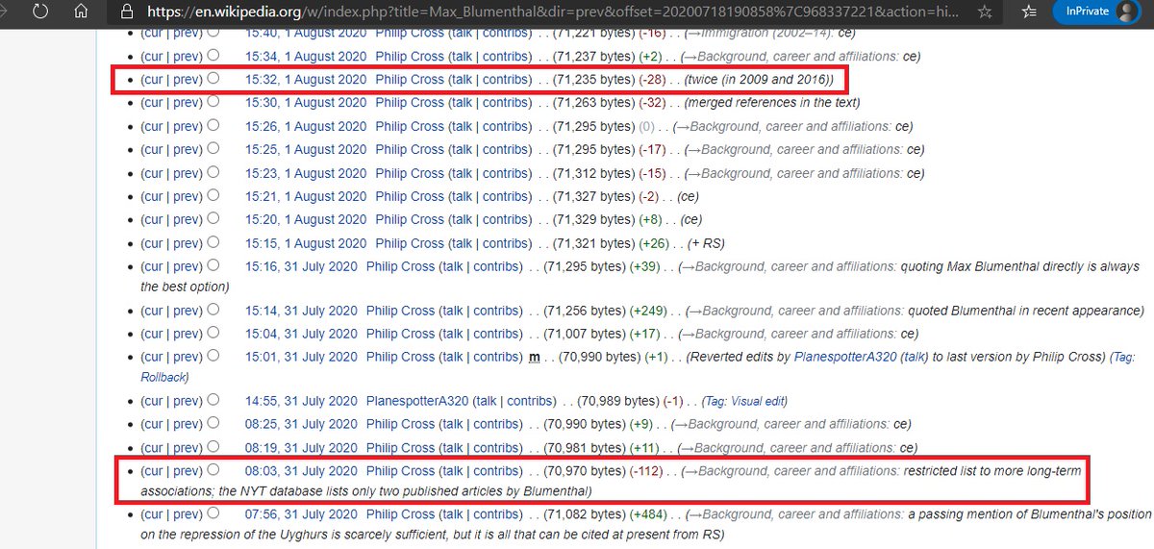Go to the browser home page icon
The width and height of the screenshot is (1154, 549).
pyautogui.click(x=82, y=12)
